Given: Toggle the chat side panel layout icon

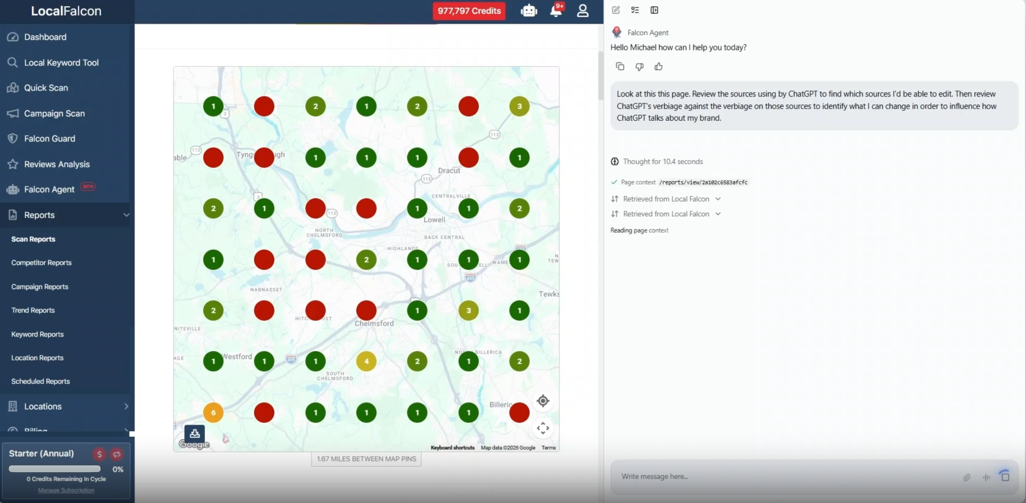Looking at the screenshot, I should click(654, 10).
